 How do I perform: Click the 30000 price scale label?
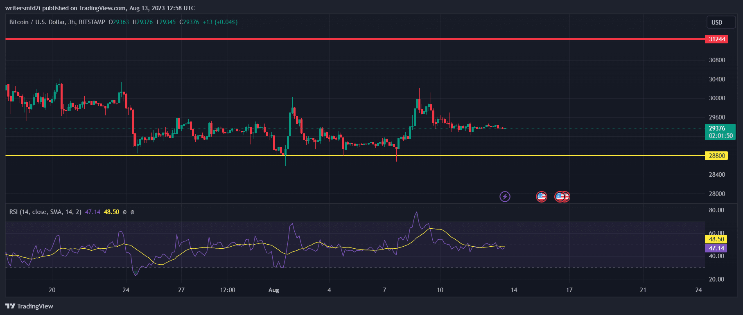coord(717,98)
